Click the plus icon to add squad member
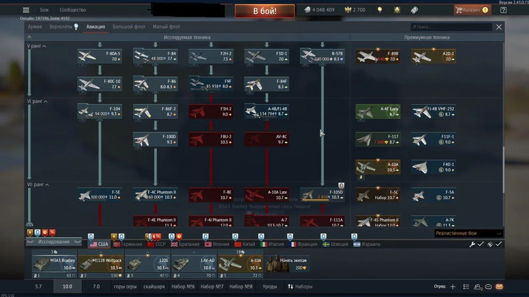 point(453,287)
